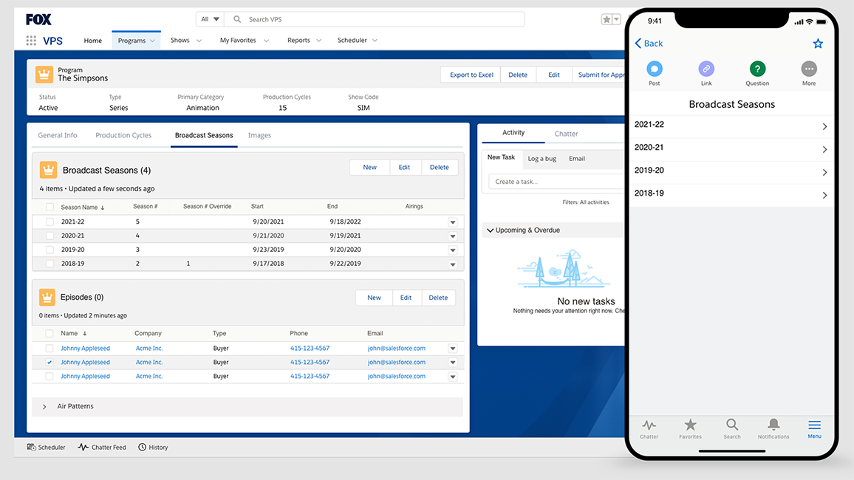Expand the Air Patterns section

[x=44, y=407]
